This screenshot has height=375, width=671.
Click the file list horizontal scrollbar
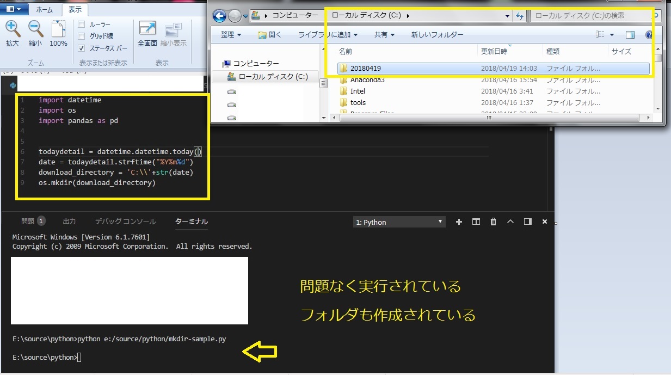click(488, 117)
